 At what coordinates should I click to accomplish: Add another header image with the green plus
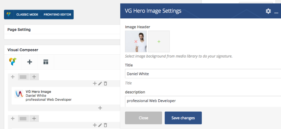(159, 41)
